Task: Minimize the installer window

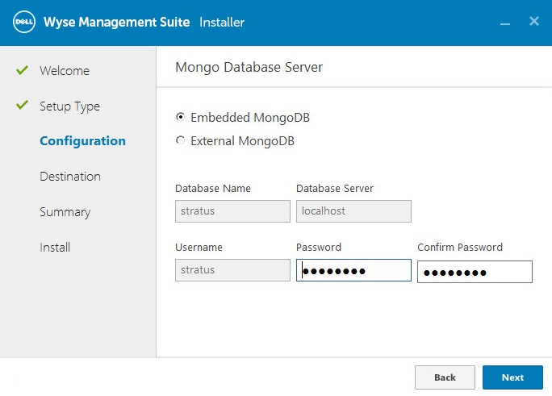Action: [505, 23]
